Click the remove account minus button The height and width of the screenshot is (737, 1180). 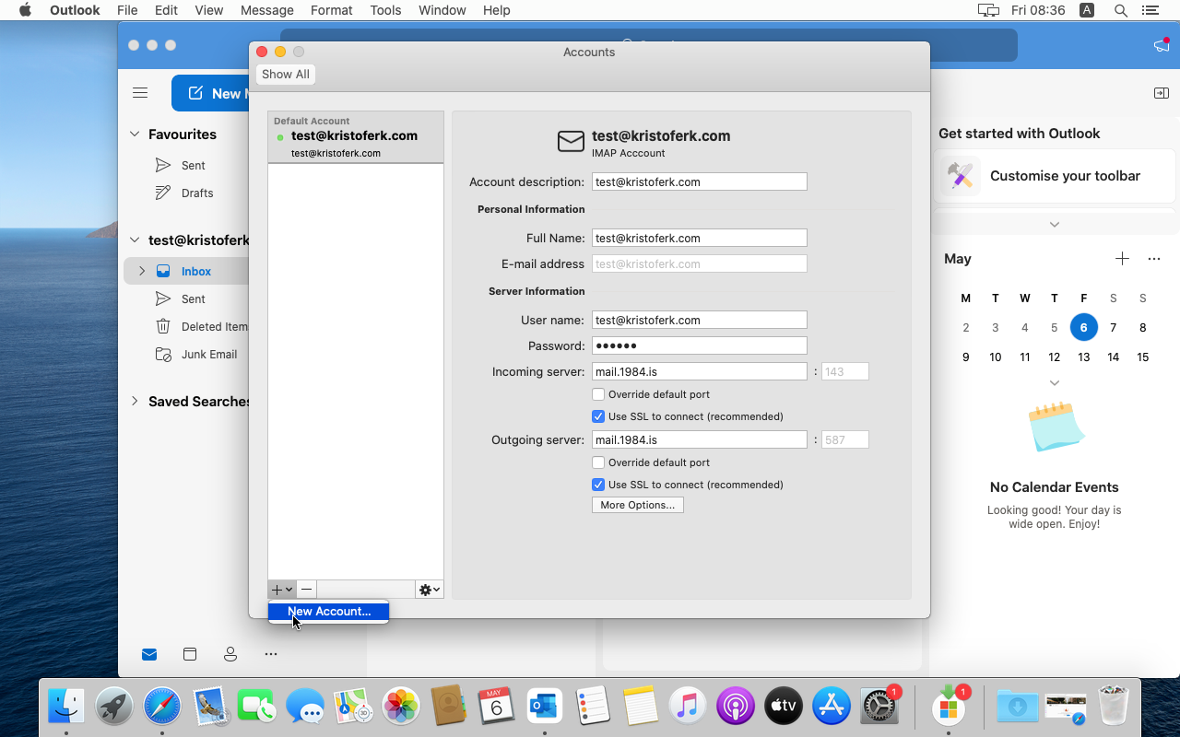point(307,590)
